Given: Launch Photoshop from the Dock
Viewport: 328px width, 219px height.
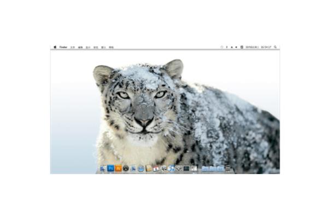Looking at the screenshot, I should [x=110, y=168].
